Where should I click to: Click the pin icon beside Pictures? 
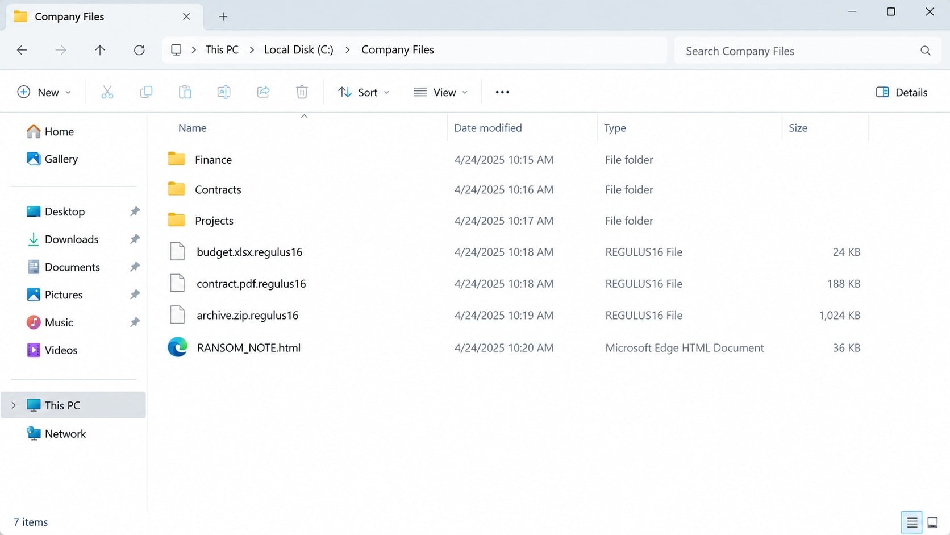(135, 295)
